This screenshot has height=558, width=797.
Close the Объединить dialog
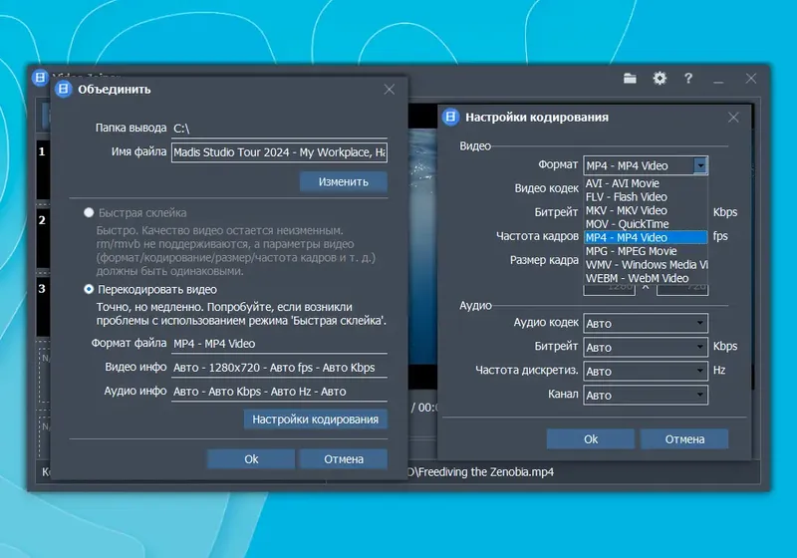(390, 90)
